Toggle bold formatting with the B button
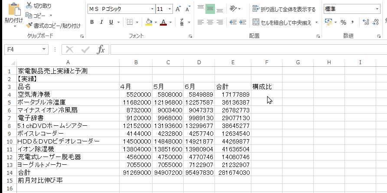 (92, 22)
